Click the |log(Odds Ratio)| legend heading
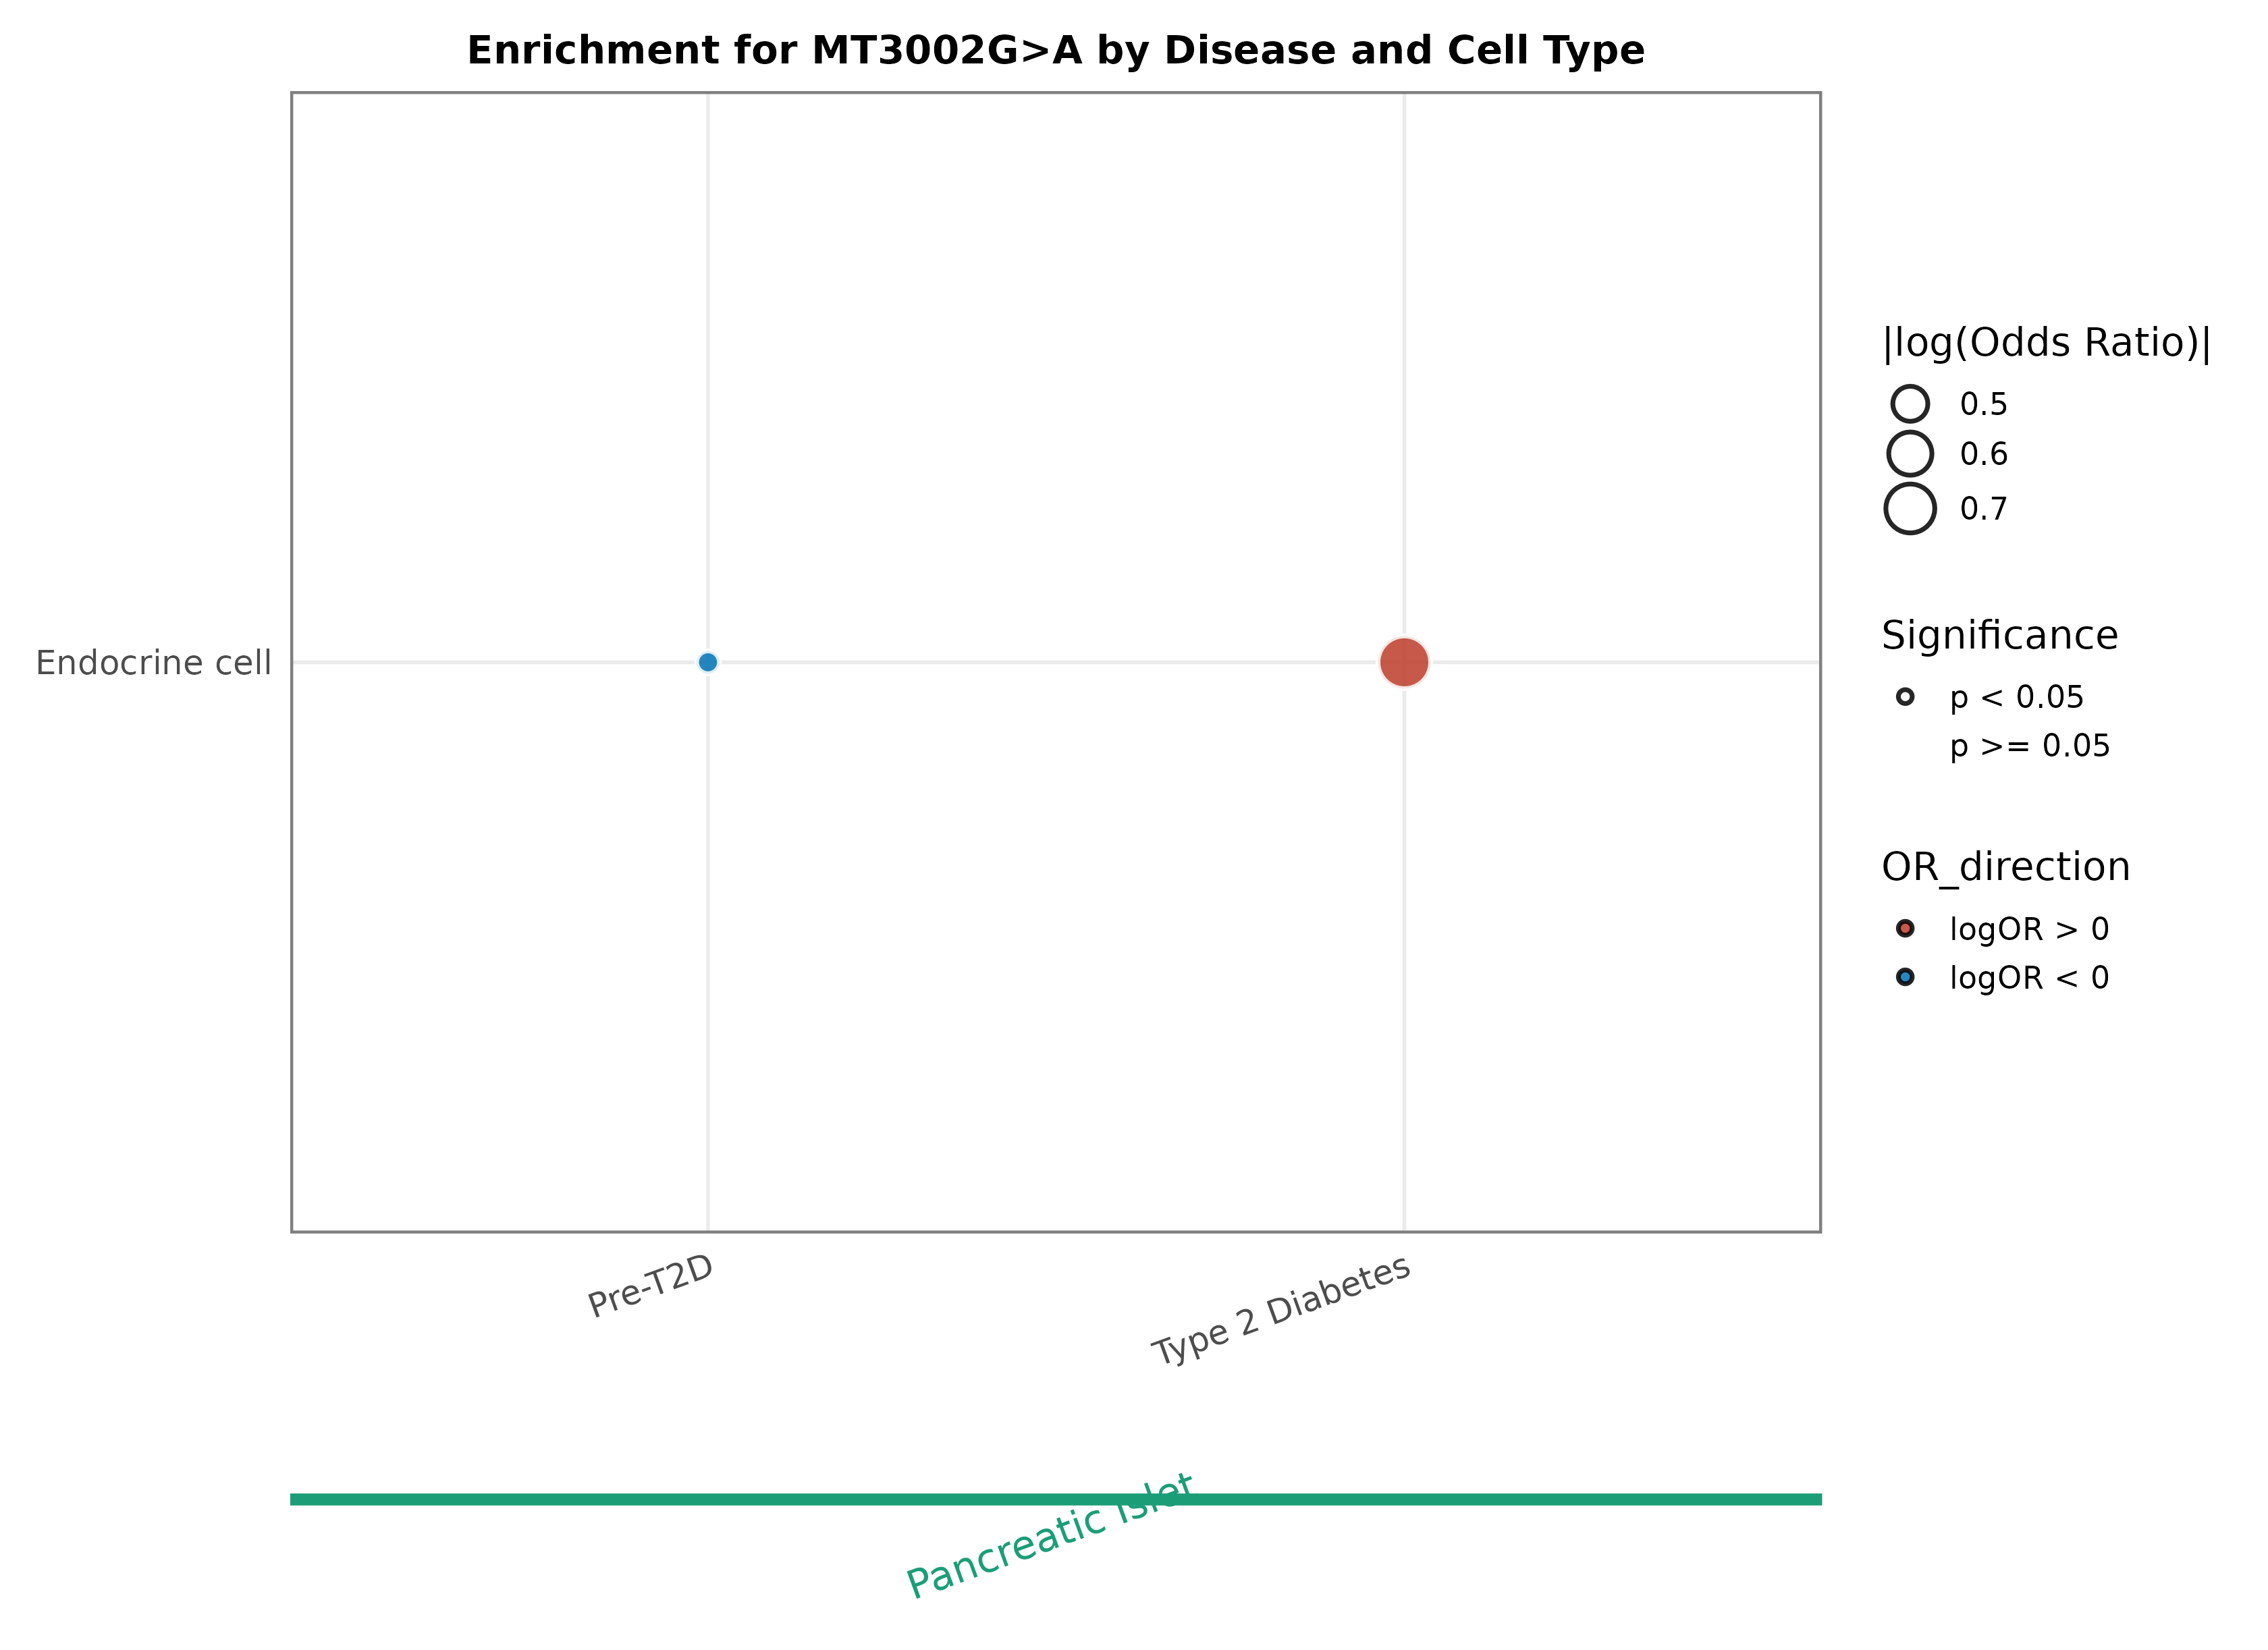Viewport: 2268px width, 1650px height. [x=2046, y=343]
